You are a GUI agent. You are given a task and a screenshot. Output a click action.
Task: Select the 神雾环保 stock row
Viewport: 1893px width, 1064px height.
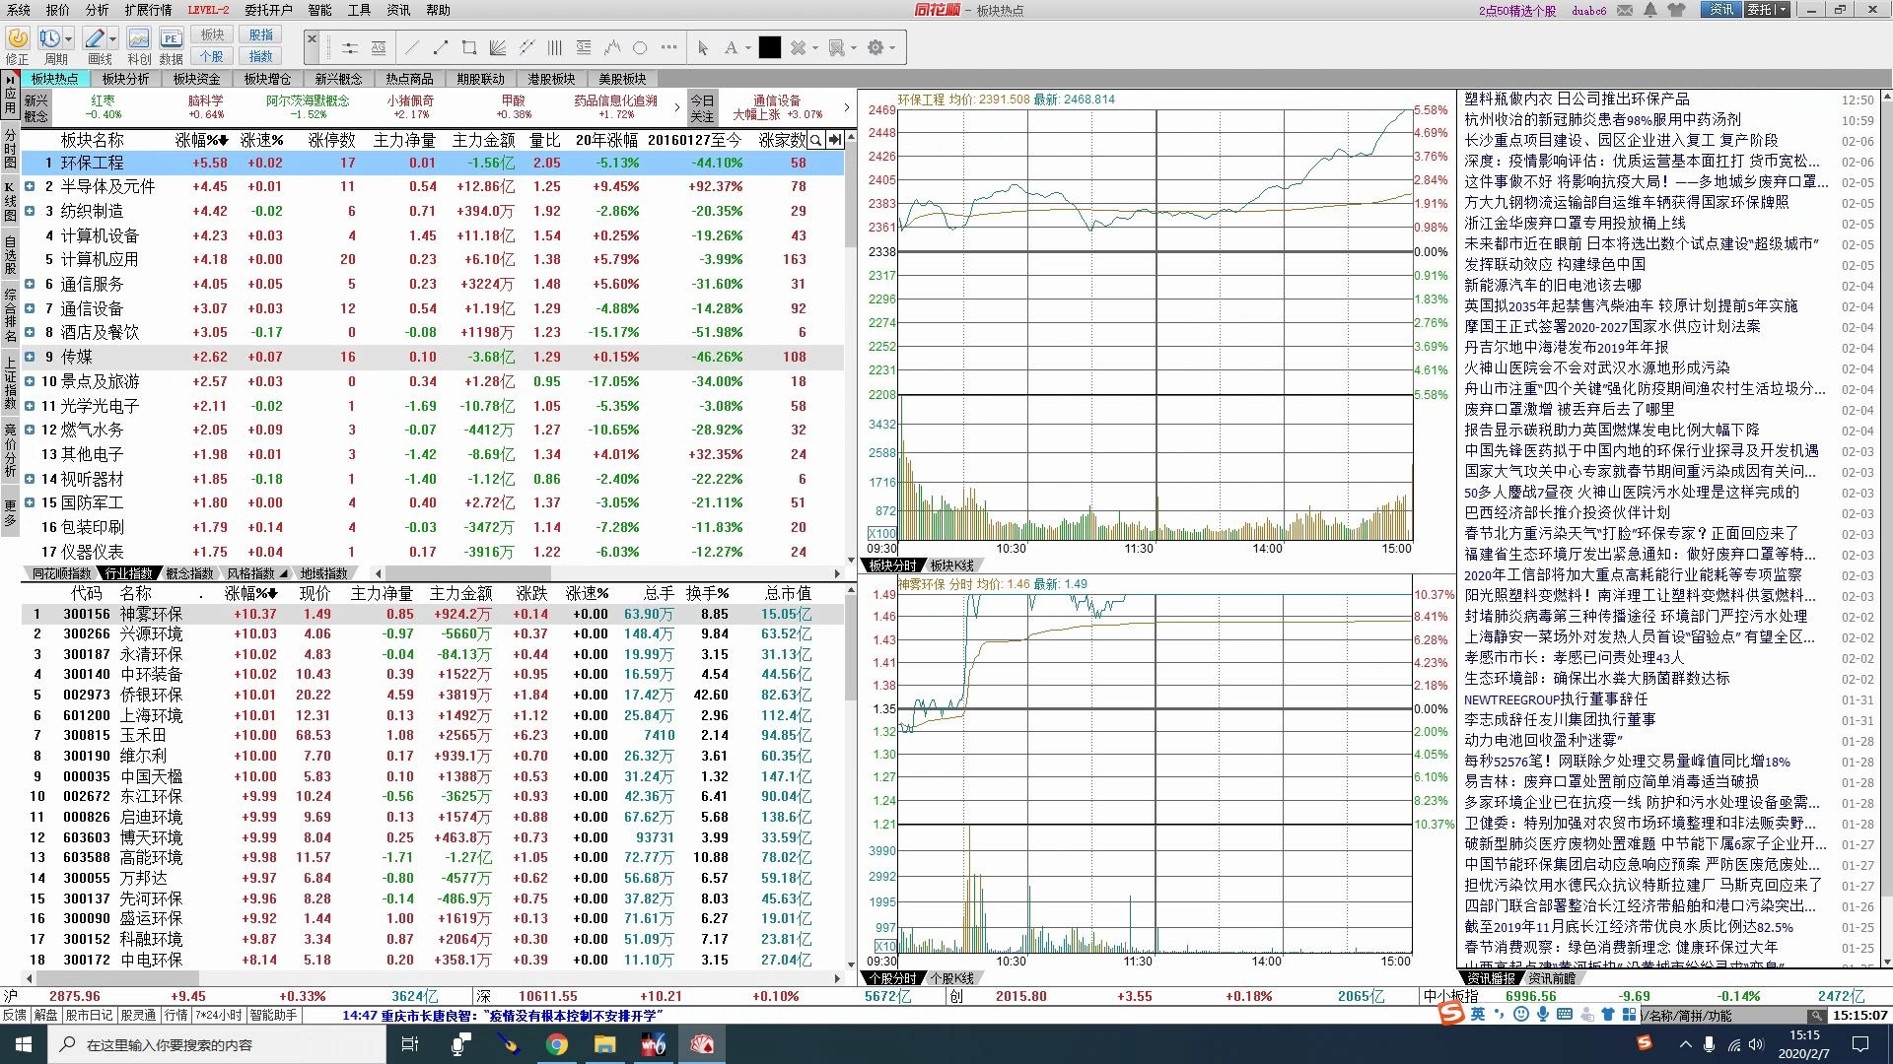[x=432, y=614]
